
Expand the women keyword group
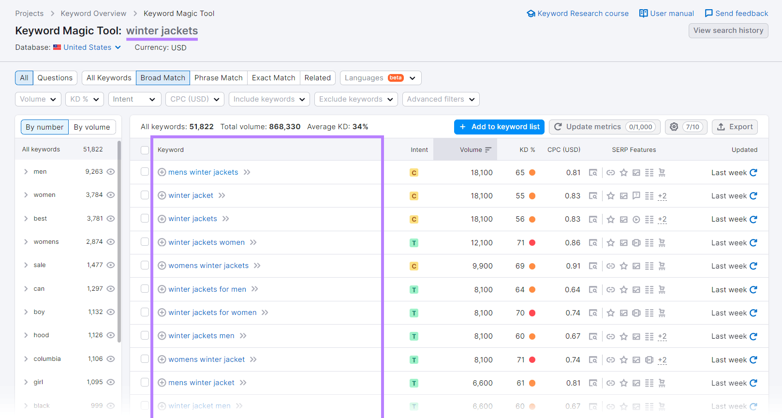coord(26,195)
